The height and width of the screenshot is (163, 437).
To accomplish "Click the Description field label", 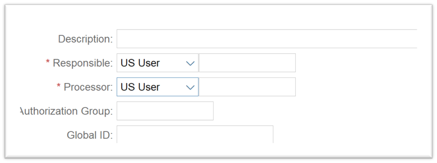I will 85,39.
